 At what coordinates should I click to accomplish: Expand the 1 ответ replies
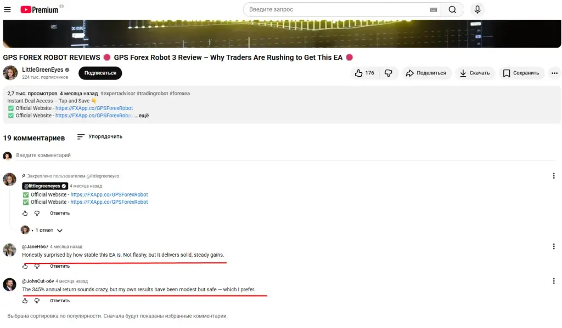tap(42, 231)
